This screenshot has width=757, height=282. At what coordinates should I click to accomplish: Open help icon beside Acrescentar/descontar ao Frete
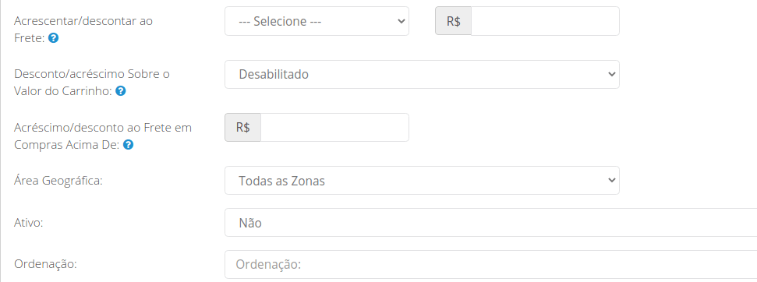[x=54, y=38]
